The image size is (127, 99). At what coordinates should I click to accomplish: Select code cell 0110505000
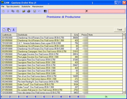tap(9, 57)
